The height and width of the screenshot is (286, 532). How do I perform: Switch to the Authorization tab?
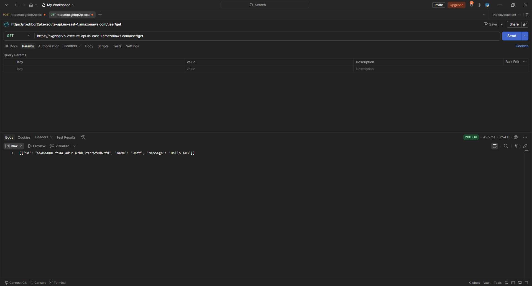[x=49, y=46]
